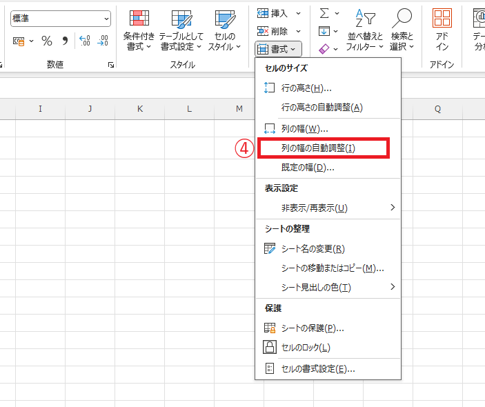
Task: Select column J header
Action: [x=90, y=109]
